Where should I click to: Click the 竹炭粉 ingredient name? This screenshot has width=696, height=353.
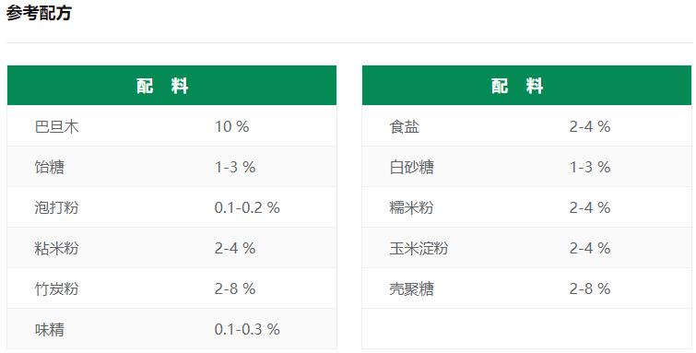point(57,288)
